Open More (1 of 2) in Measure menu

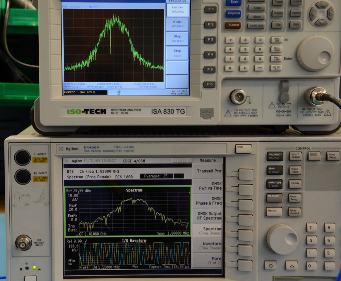tap(208, 261)
